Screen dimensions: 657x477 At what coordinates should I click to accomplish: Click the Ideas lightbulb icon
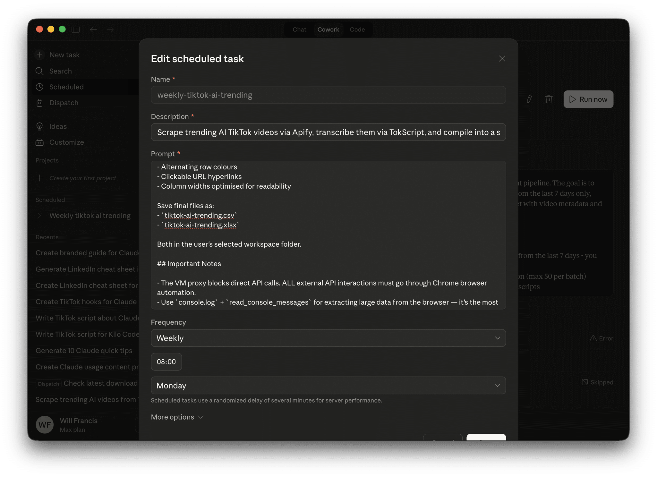click(39, 126)
